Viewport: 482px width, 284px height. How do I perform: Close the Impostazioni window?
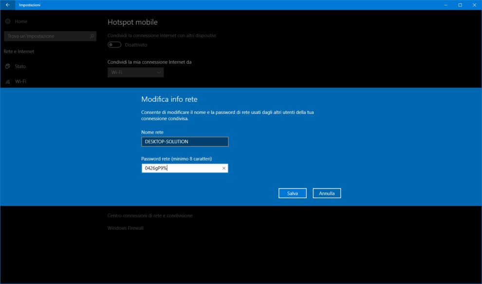(x=475, y=5)
